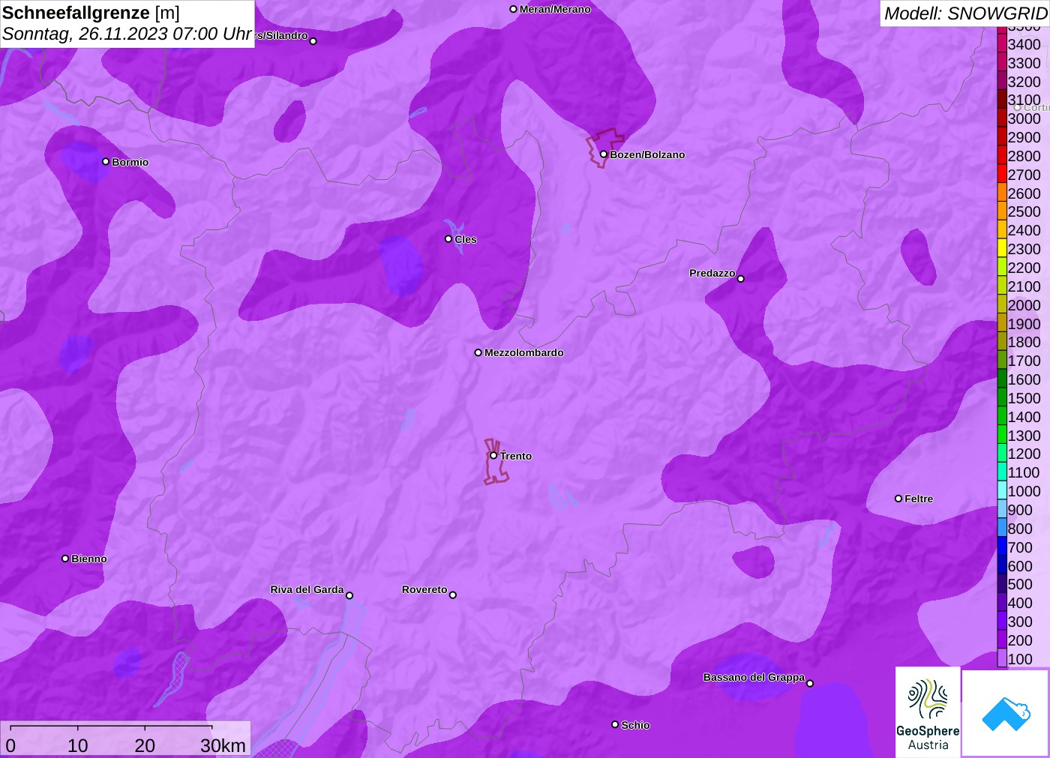
Task: Click the Bassano del Grappa label text
Action: [x=754, y=677]
